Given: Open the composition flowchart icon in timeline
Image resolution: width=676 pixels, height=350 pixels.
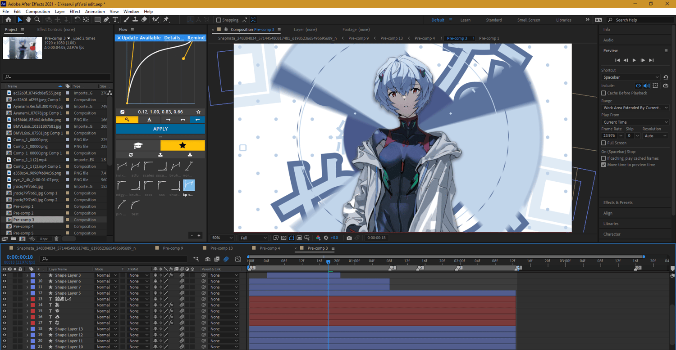Looking at the screenshot, I should coord(196,259).
